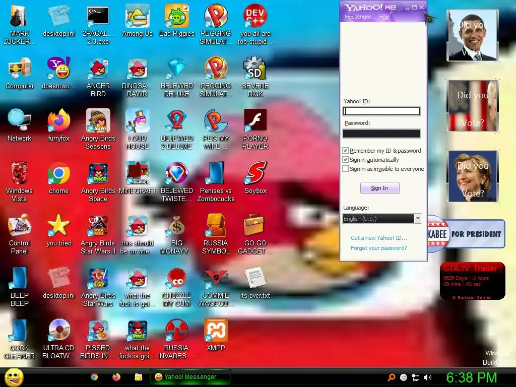Click the Hillary Did you Vote gadget
The height and width of the screenshot is (387, 516).
(472, 176)
